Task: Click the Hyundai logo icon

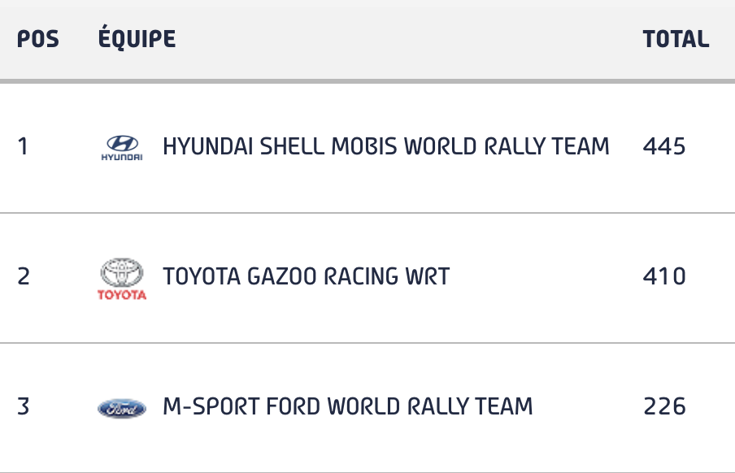Action: click(122, 148)
